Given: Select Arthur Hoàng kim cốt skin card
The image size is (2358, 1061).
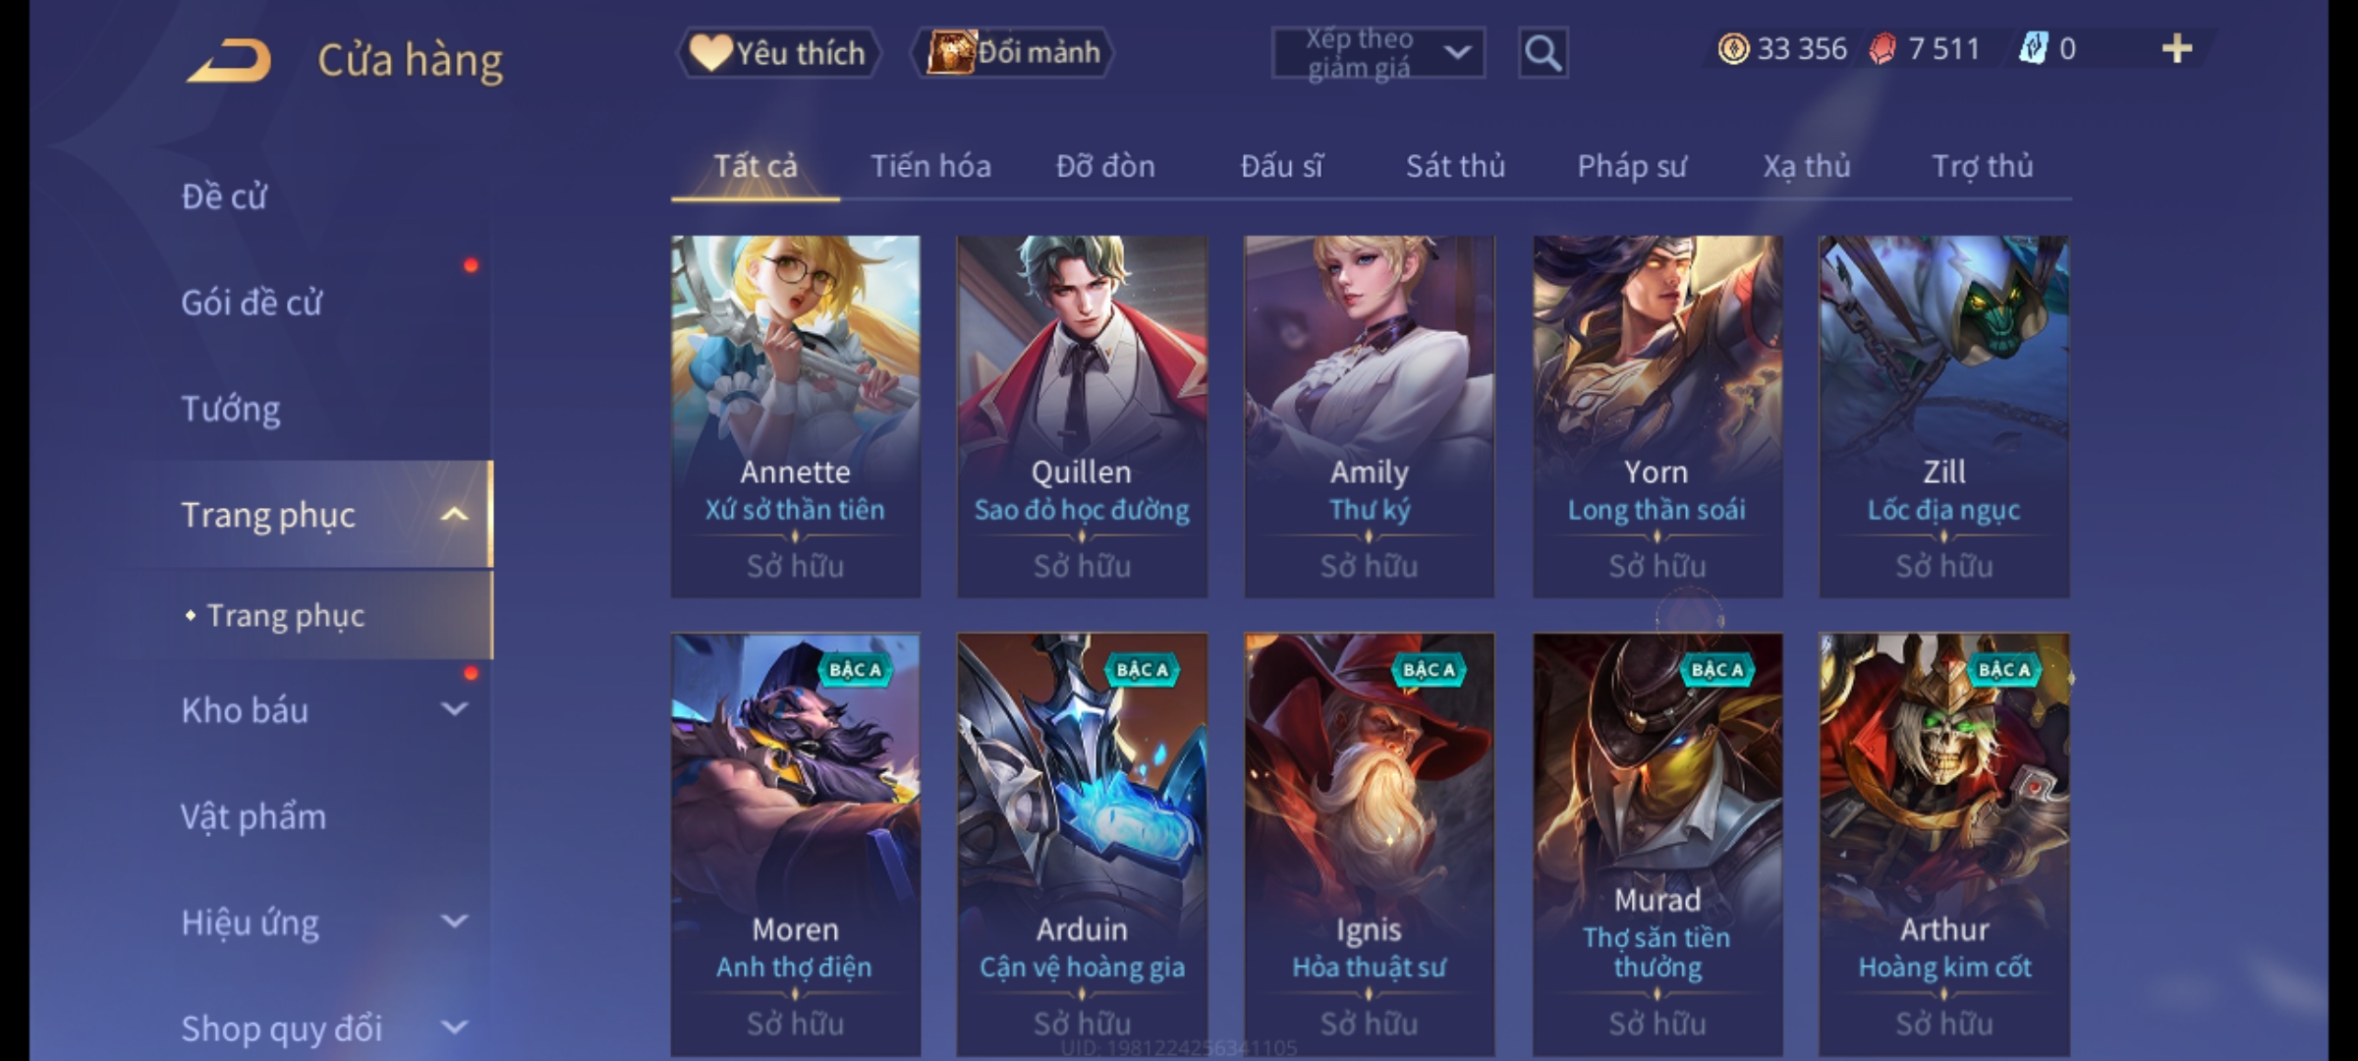Looking at the screenshot, I should click(1943, 844).
